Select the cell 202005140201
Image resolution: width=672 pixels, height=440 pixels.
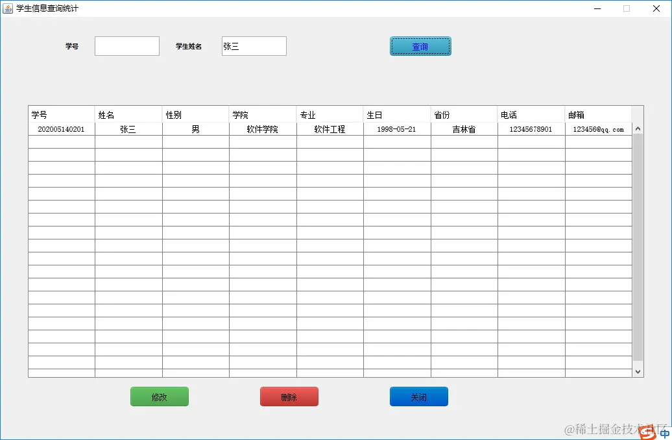61,129
